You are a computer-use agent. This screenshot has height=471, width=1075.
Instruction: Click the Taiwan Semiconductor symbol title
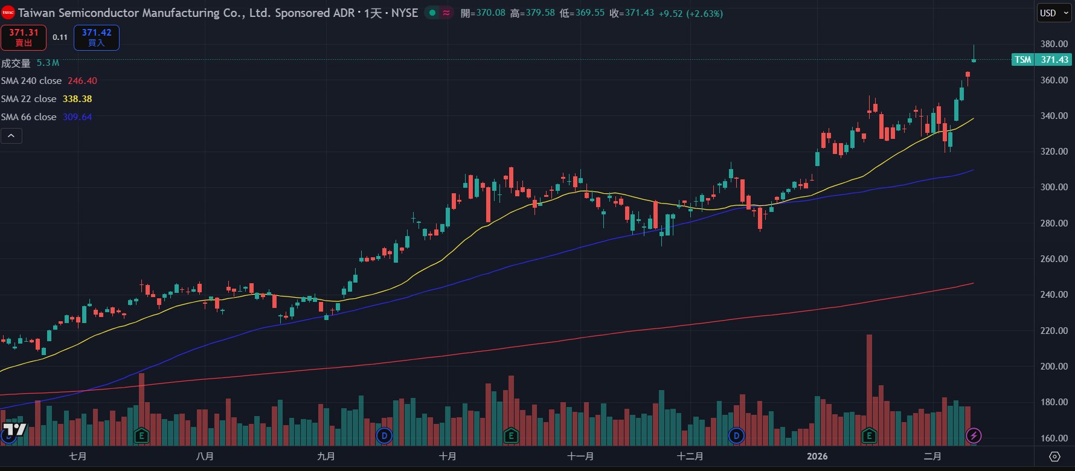tap(186, 13)
